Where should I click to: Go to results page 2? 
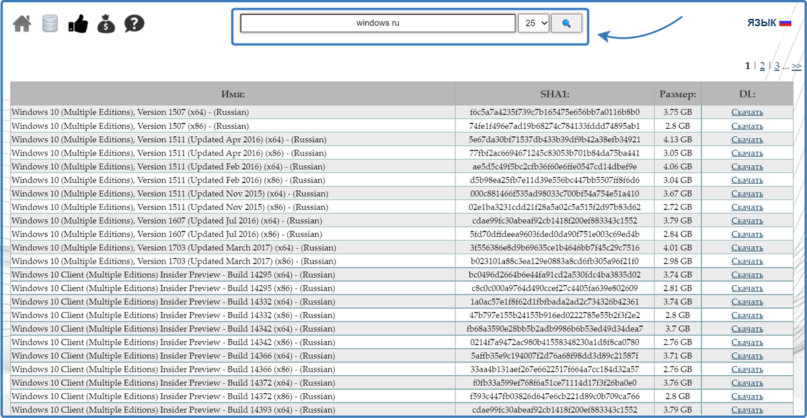(762, 66)
